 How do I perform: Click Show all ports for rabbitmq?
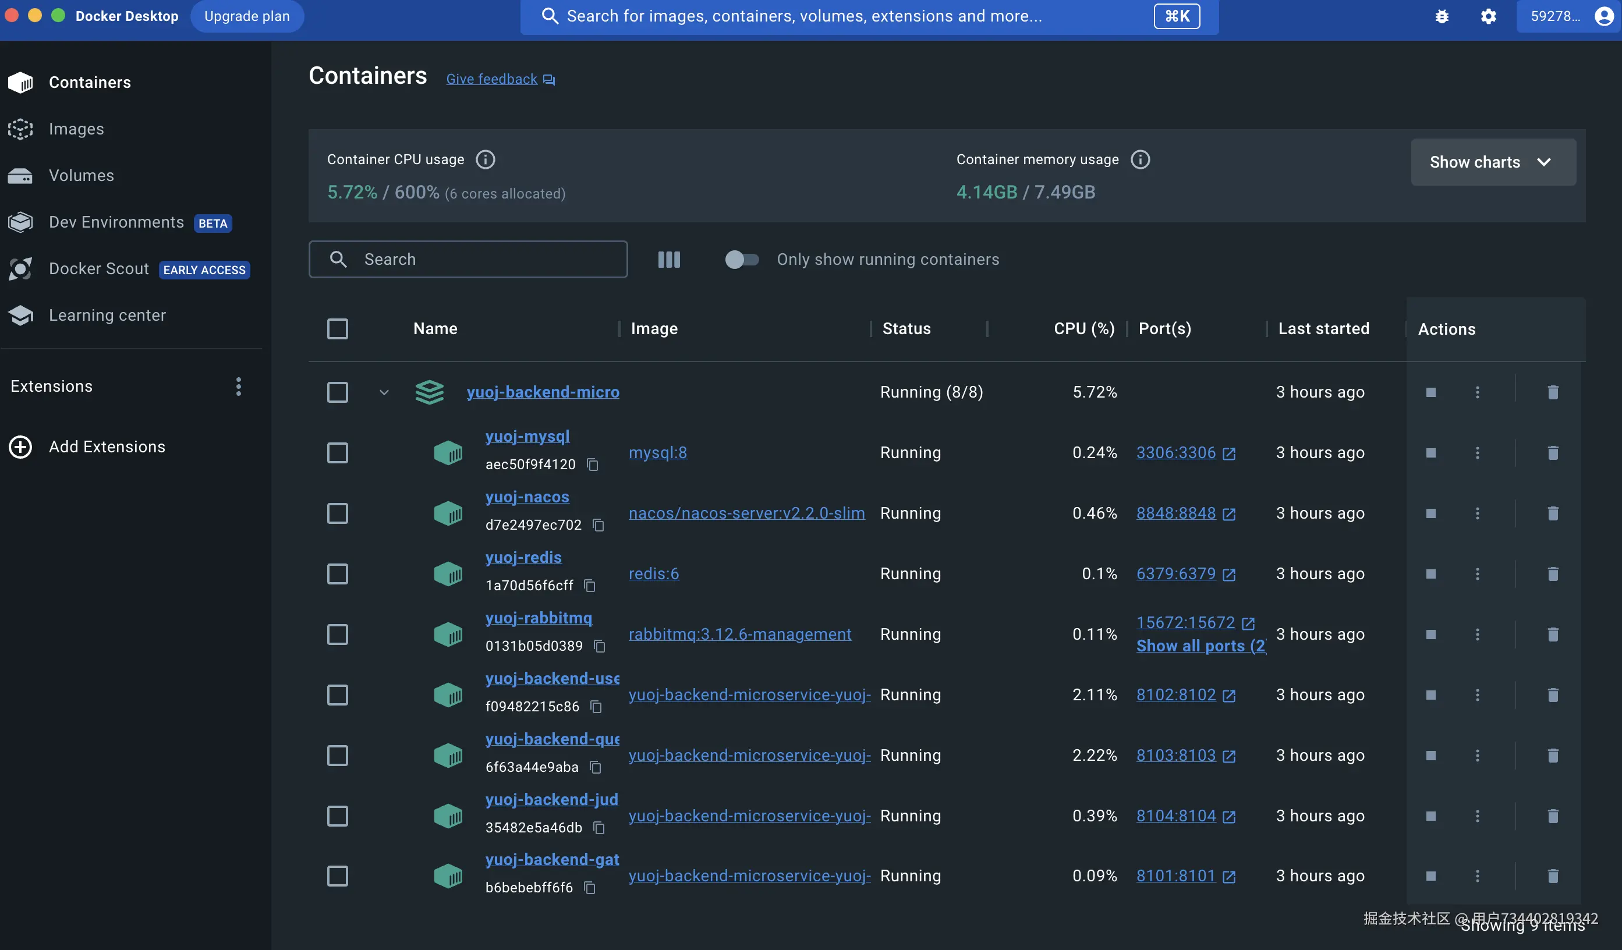pos(1201,646)
